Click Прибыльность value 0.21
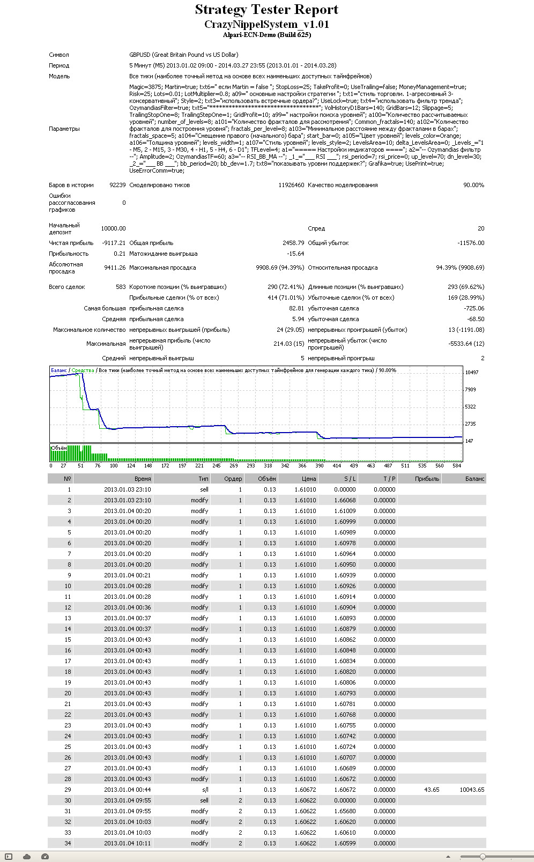Viewport: 534px width, 862px height. coord(120,254)
